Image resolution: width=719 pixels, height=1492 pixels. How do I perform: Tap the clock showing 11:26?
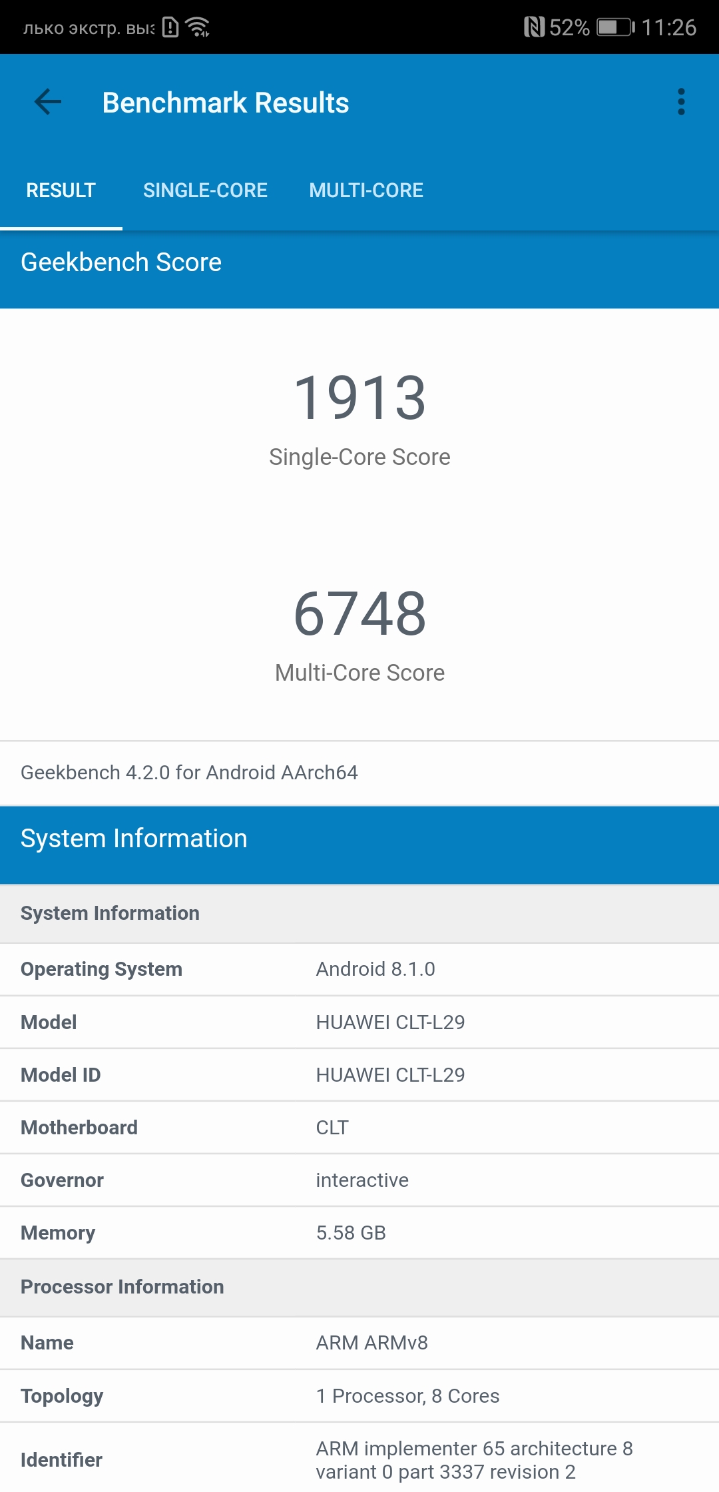(x=668, y=27)
